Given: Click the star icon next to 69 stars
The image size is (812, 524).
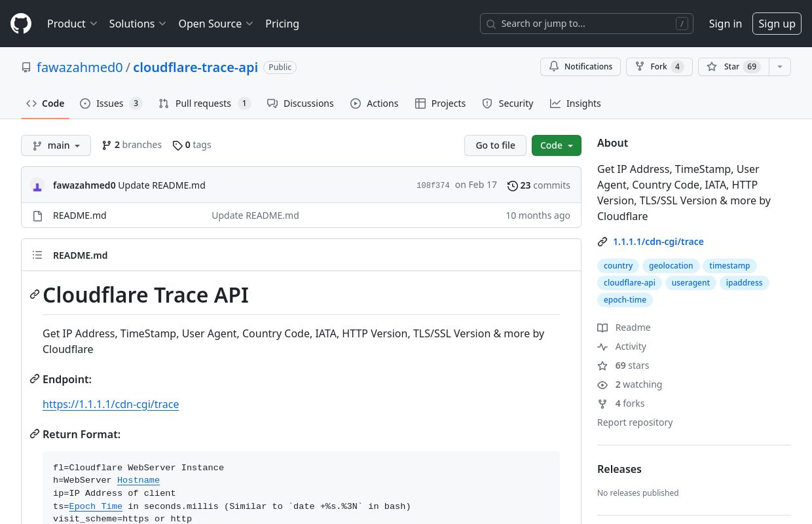Looking at the screenshot, I should pos(602,365).
